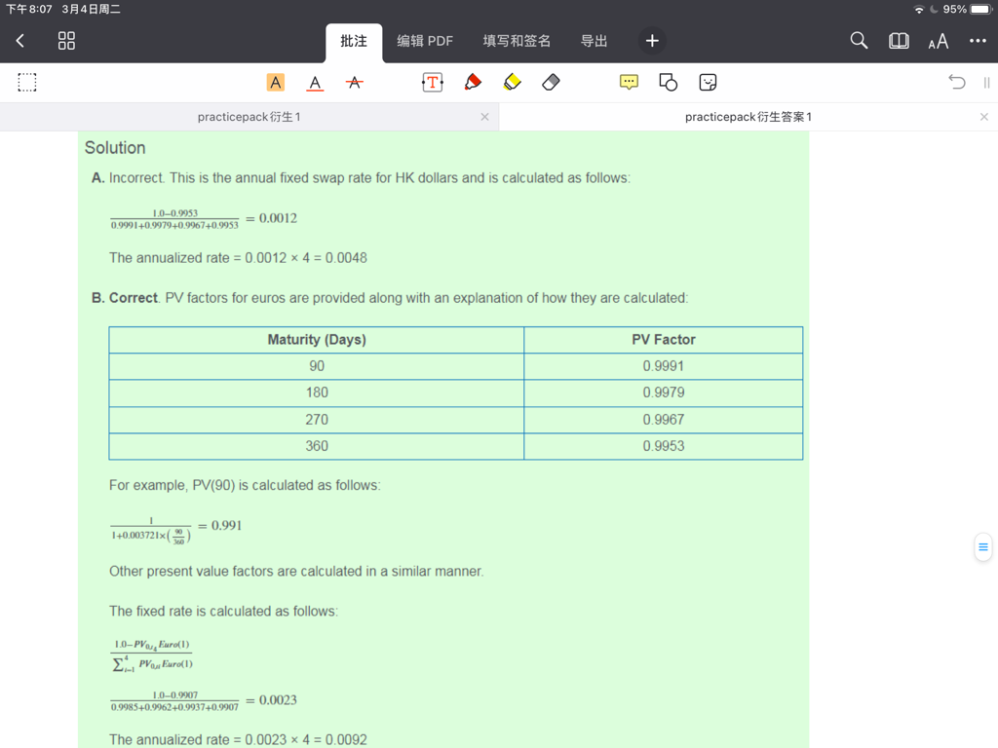Tap the Wi-Fi status icon
The height and width of the screenshot is (748, 998).
[918, 10]
